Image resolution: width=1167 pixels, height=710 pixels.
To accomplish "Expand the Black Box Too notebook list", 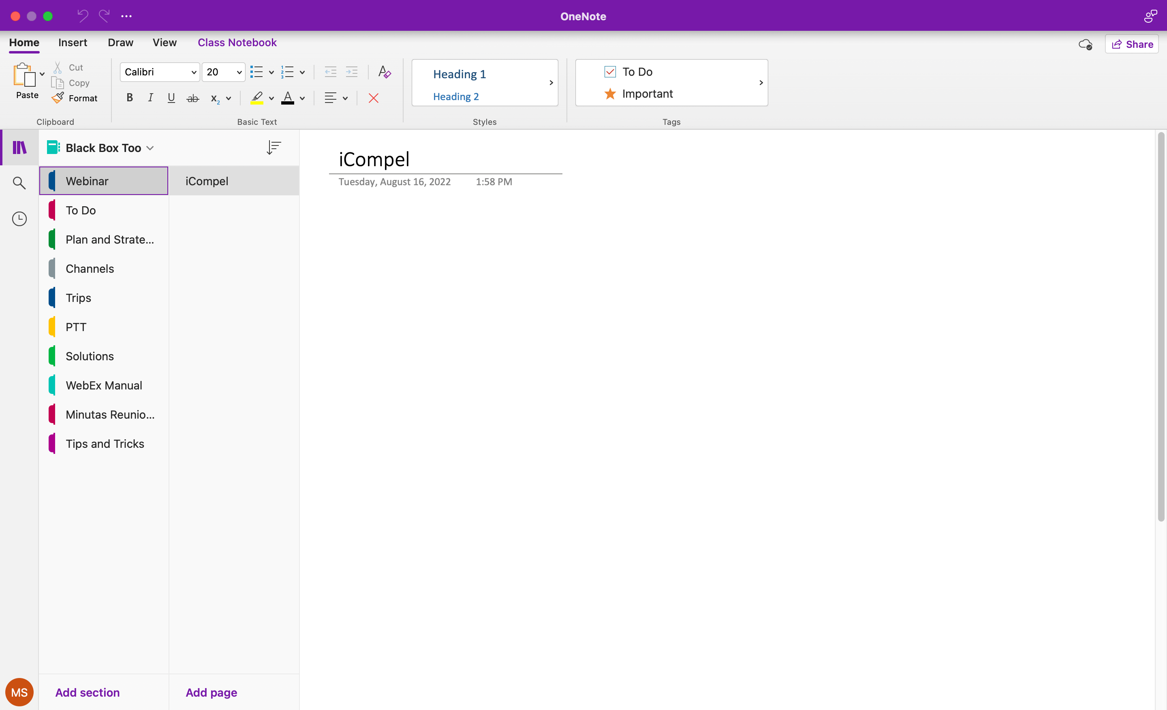I will point(150,148).
